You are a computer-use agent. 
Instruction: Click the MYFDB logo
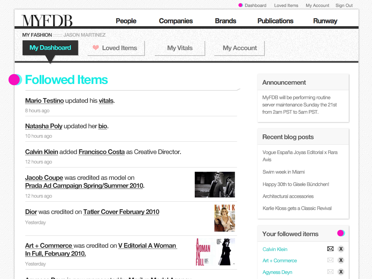tap(47, 21)
